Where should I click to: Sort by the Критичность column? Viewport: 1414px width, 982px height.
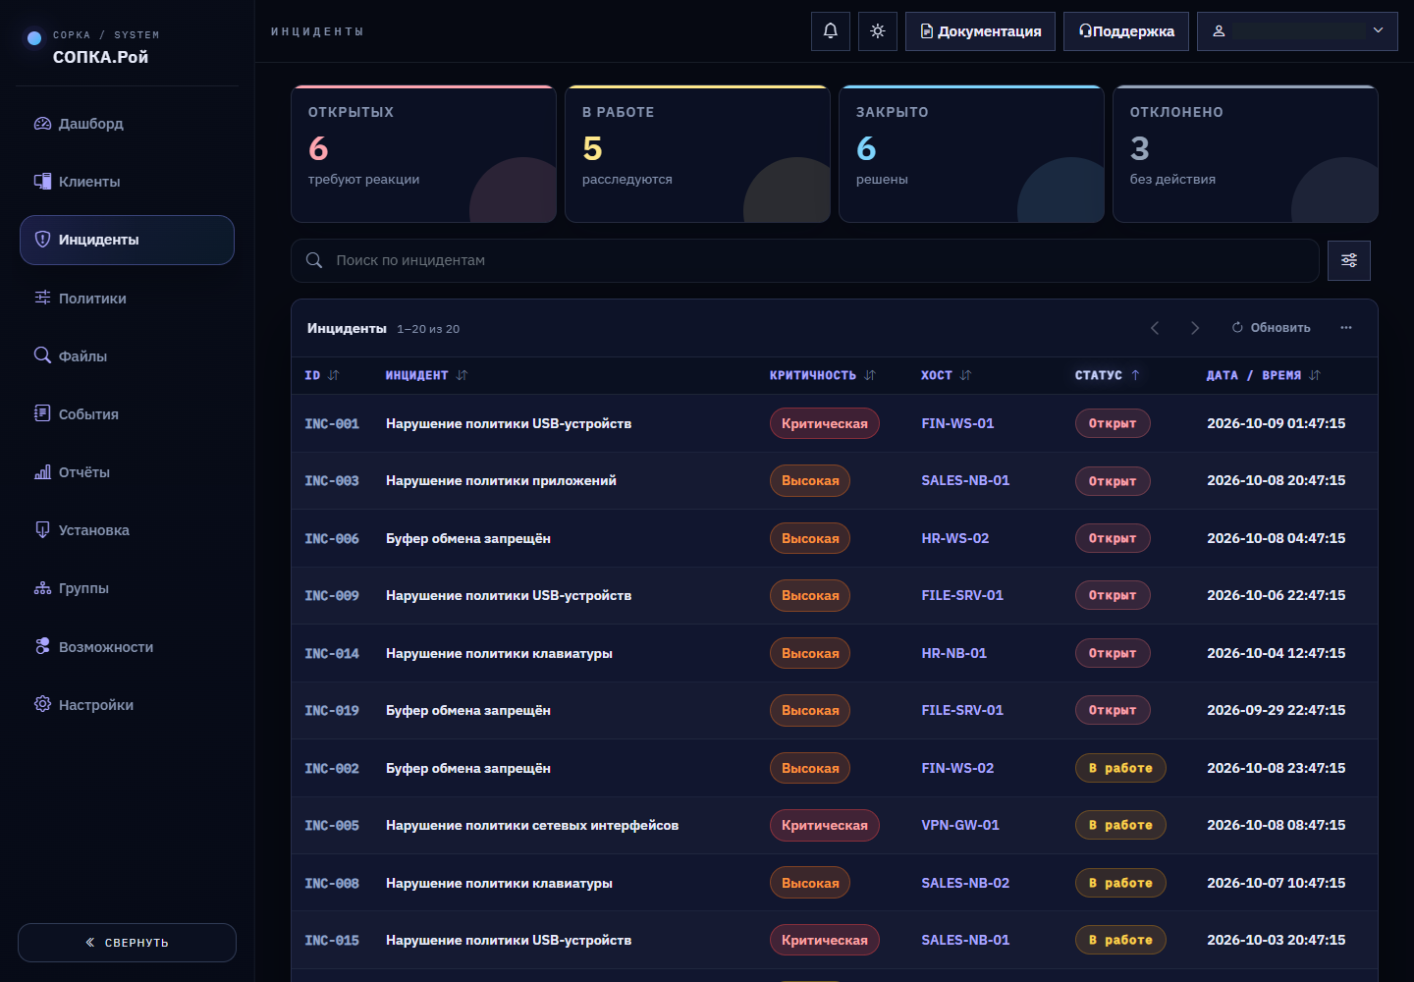823,375
